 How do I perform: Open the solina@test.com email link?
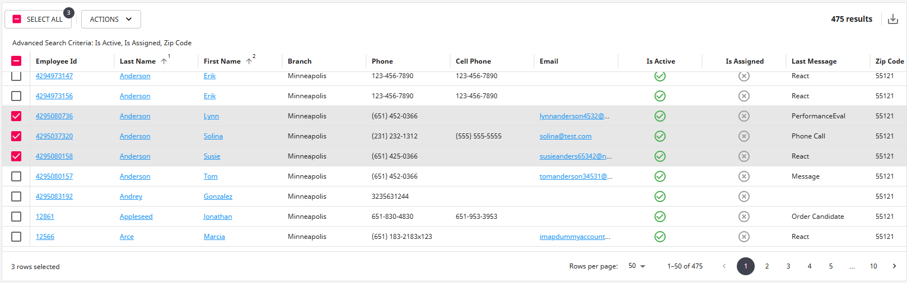pos(565,136)
